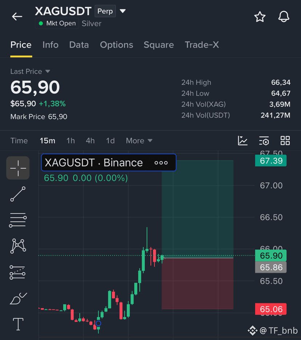Select the 1h chart interval
The image size is (301, 340).
pyautogui.click(x=71, y=141)
